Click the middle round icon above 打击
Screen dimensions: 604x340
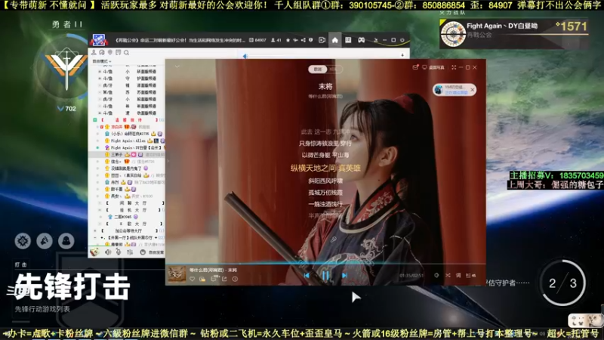pos(45,241)
